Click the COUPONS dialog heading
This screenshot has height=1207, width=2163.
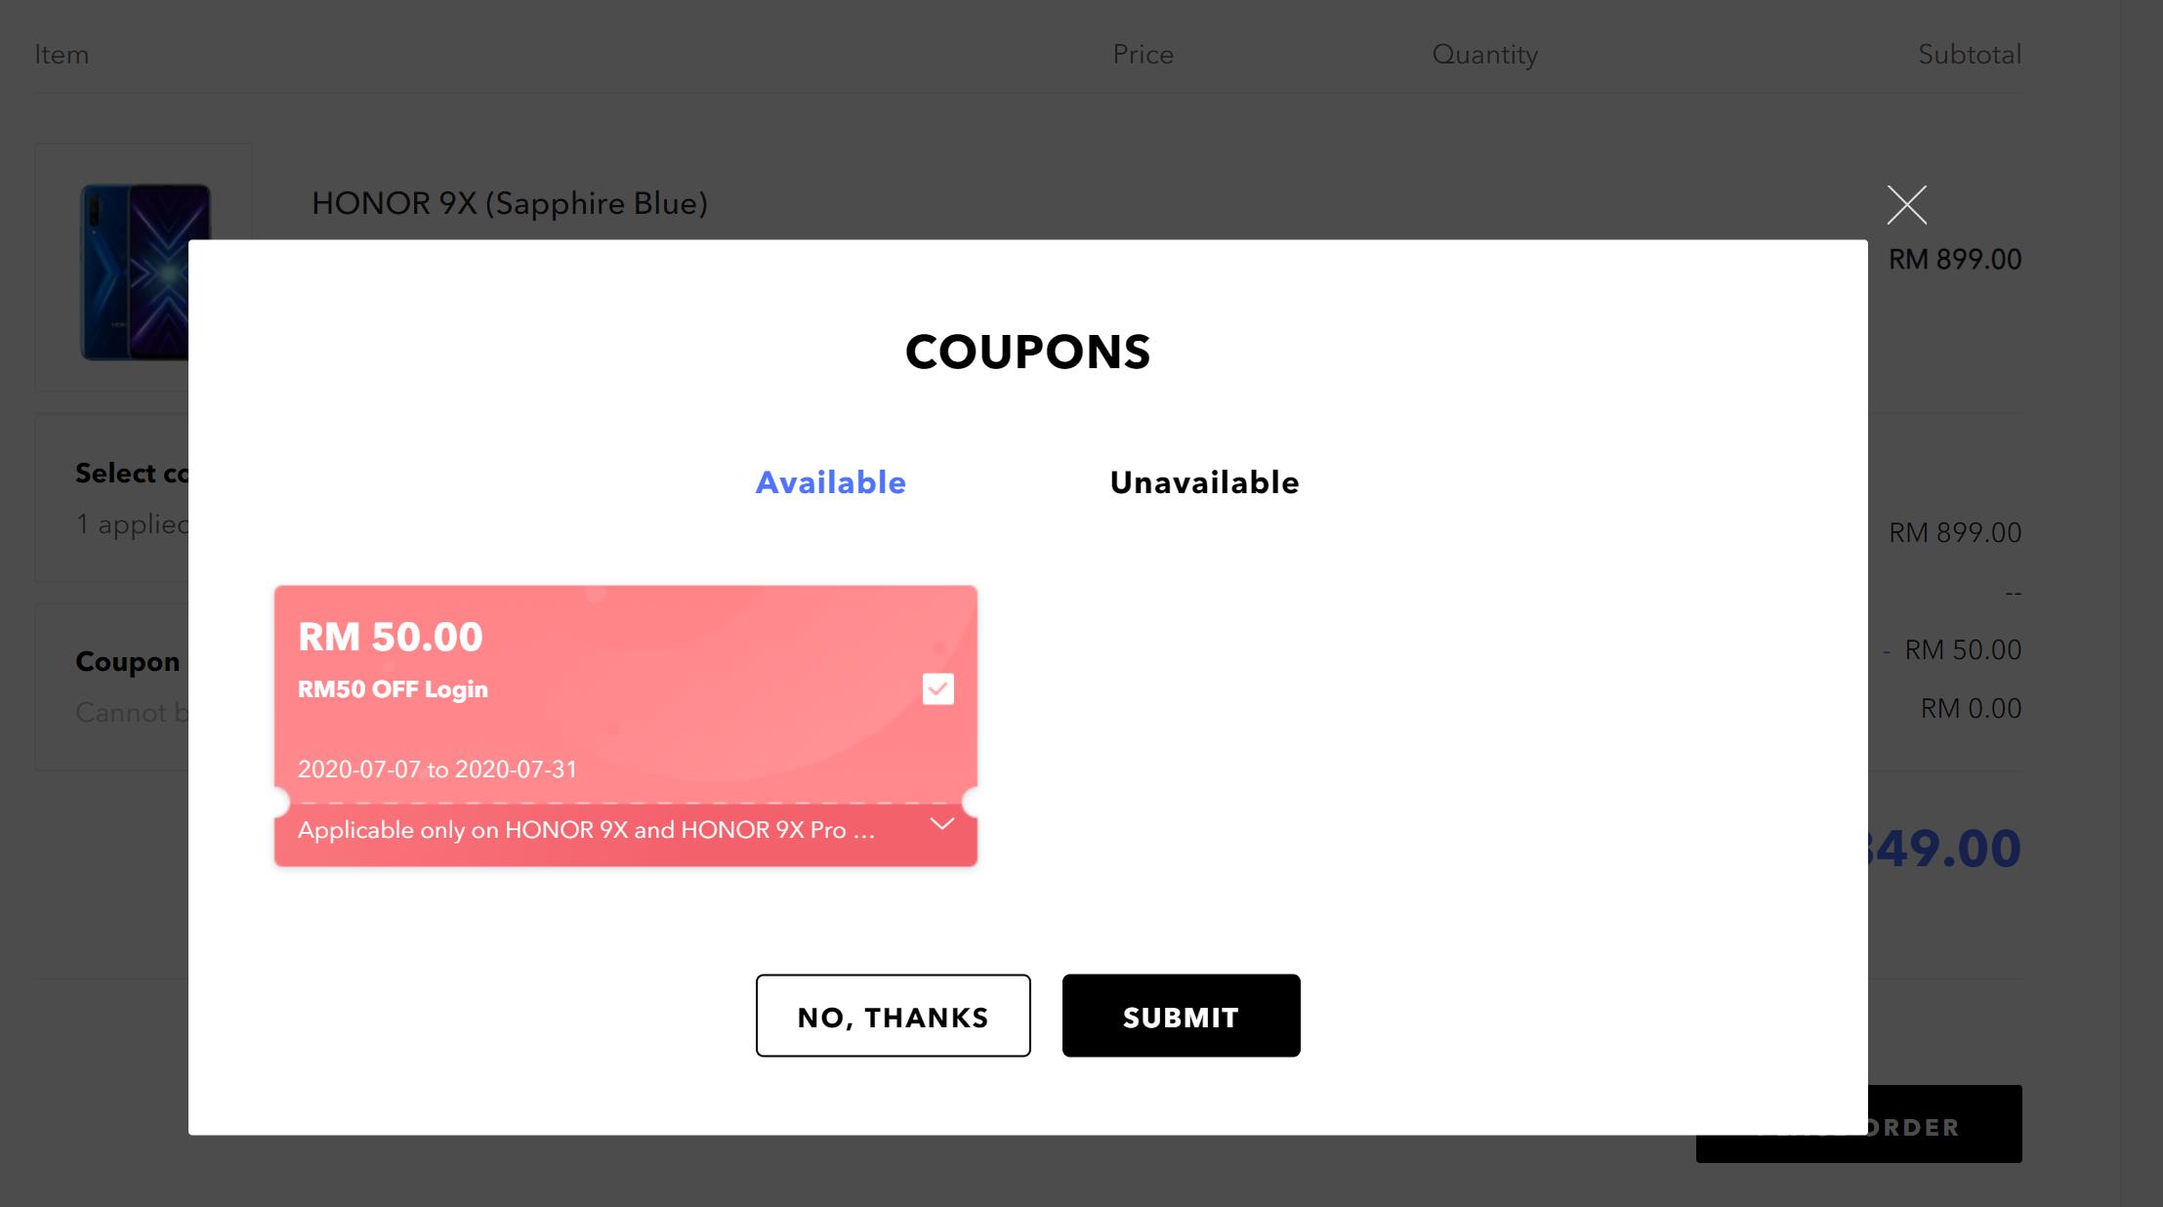point(1027,353)
